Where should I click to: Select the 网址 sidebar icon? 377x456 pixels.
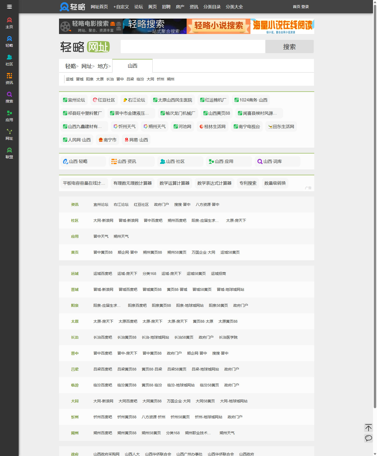tap(9, 134)
